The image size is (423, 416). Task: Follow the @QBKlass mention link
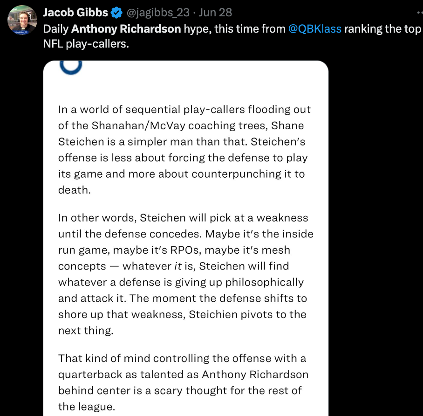click(x=315, y=29)
